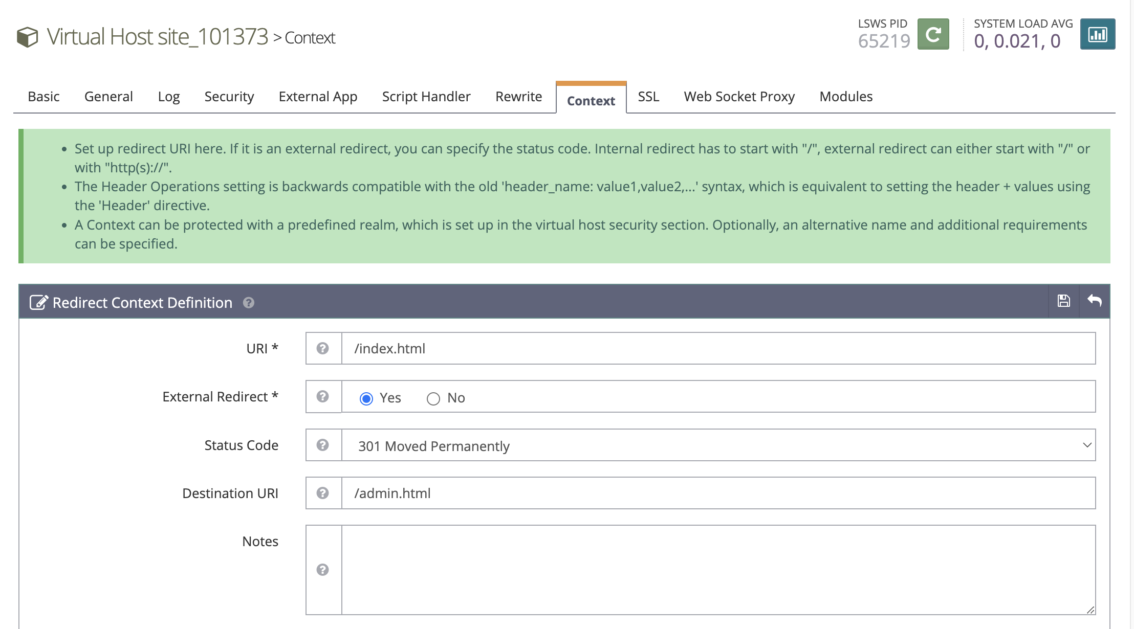Select No for External Redirect
This screenshot has height=629, width=1134.
coord(433,398)
